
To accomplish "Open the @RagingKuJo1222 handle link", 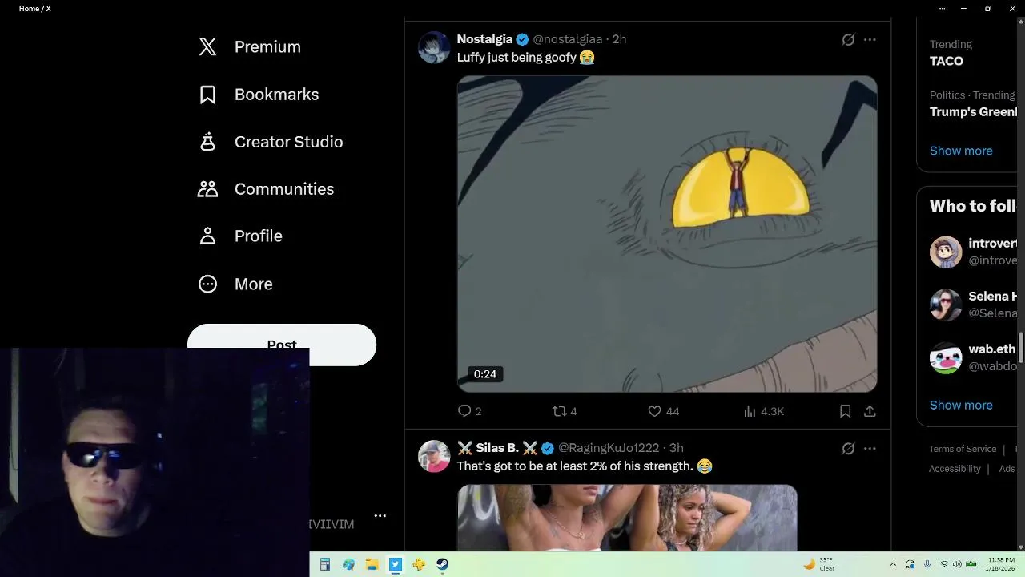I will click(x=609, y=448).
